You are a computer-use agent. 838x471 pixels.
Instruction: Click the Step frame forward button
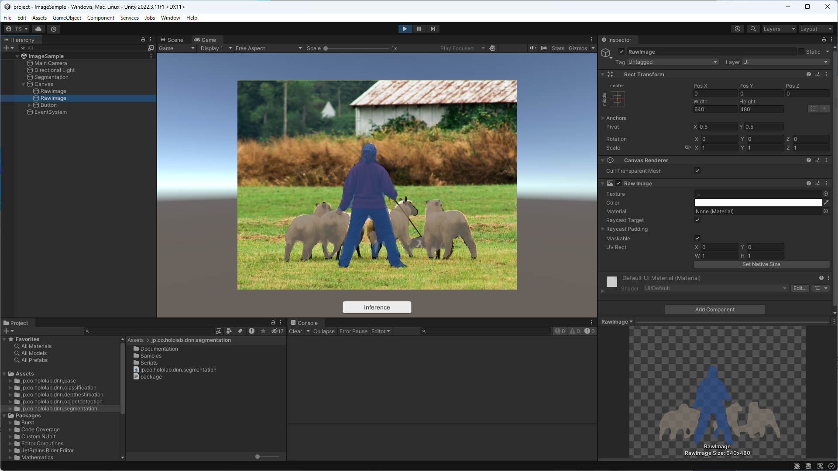click(433, 29)
